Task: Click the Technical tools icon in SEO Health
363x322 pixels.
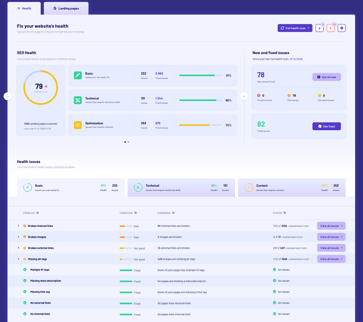Action: [78, 100]
